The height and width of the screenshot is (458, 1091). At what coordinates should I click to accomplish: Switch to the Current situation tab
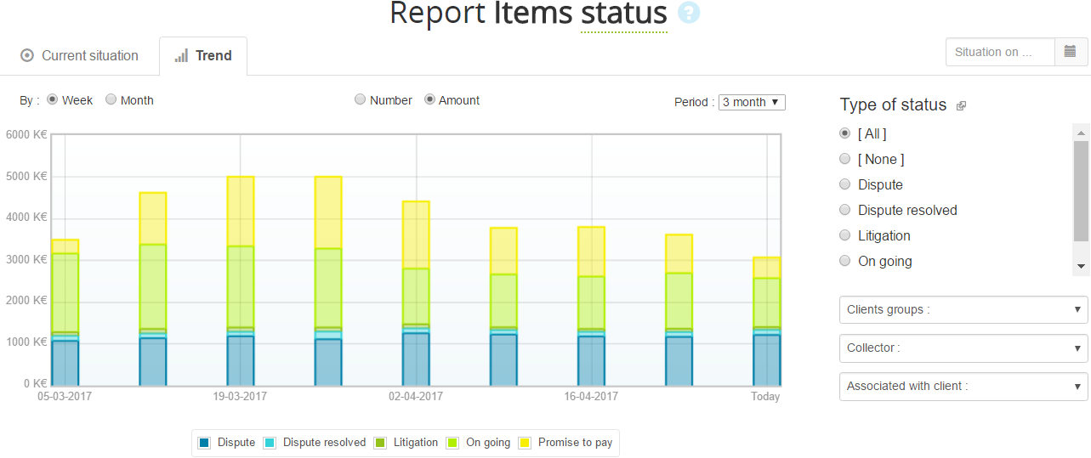(x=80, y=56)
